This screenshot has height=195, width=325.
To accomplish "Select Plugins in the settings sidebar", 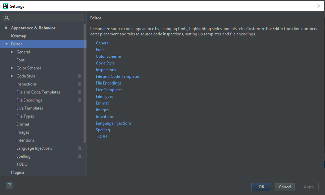I will pyautogui.click(x=18, y=172).
